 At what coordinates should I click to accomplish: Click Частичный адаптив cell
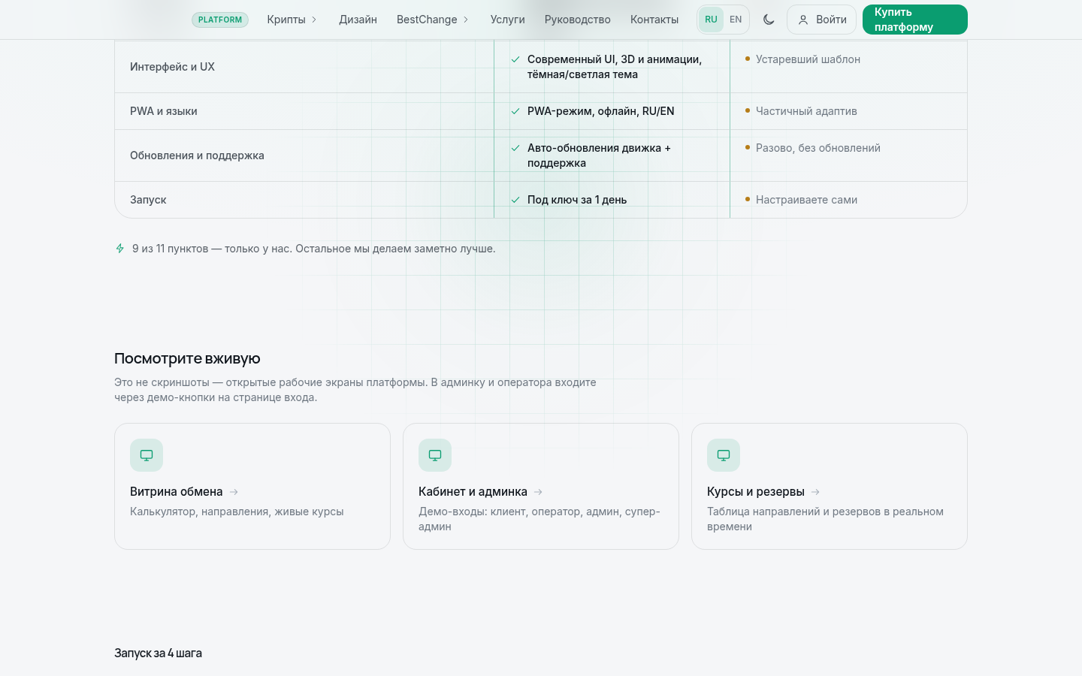(806, 111)
